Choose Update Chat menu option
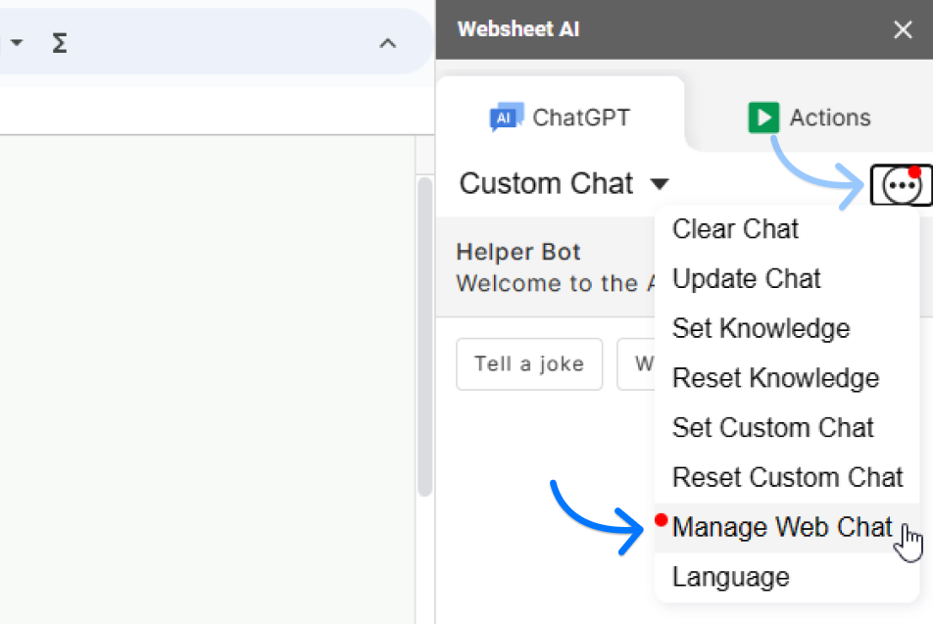 746,279
